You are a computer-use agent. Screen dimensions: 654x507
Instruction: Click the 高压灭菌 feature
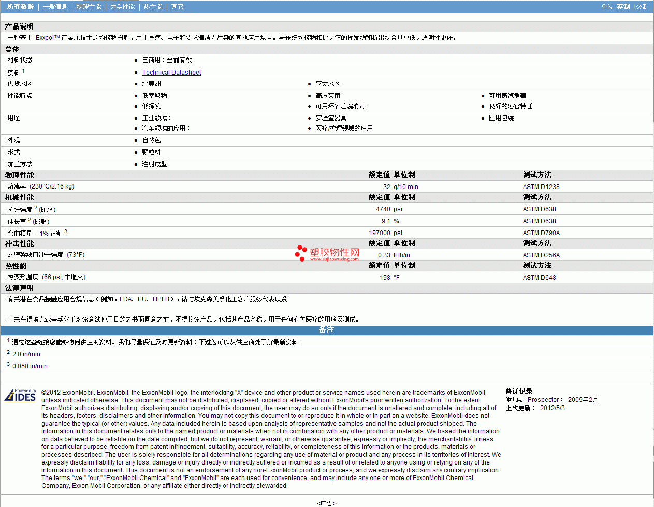pos(328,96)
